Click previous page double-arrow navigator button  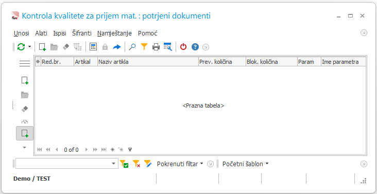point(48,150)
